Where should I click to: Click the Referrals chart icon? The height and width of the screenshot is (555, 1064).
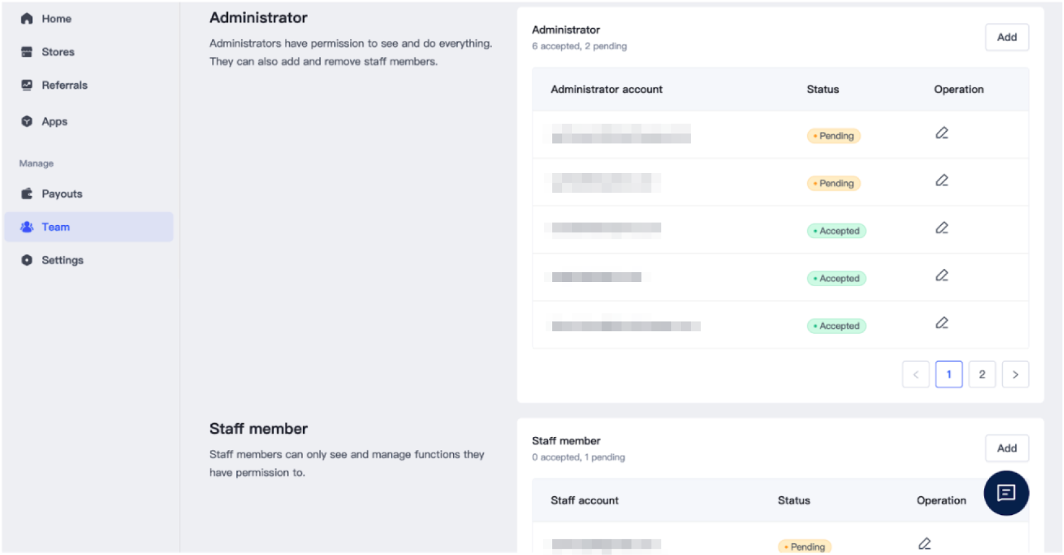pyautogui.click(x=26, y=85)
